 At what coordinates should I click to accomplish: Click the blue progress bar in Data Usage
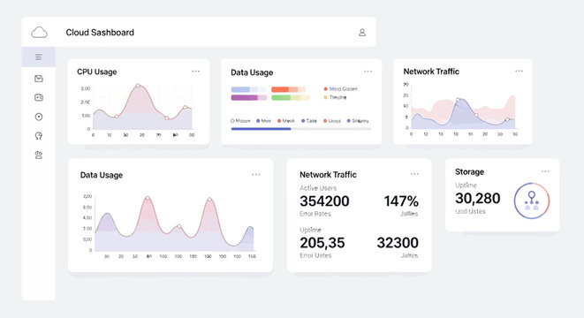[261, 129]
